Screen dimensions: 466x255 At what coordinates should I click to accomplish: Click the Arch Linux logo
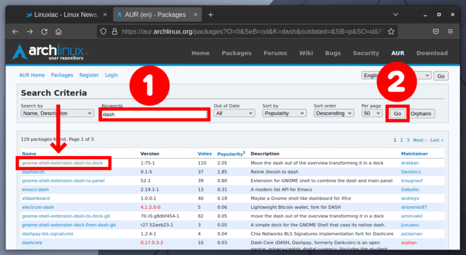coord(50,53)
